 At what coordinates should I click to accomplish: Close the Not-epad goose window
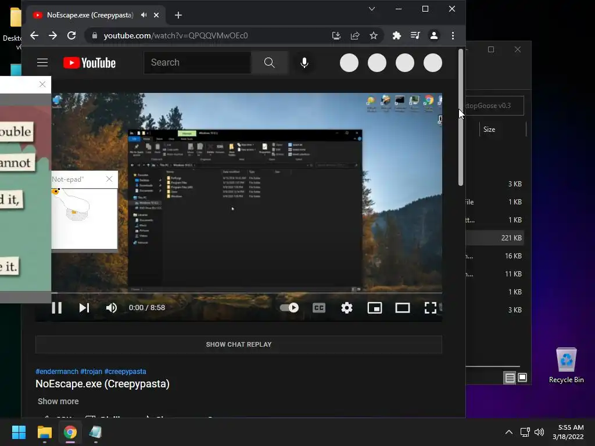(x=109, y=179)
